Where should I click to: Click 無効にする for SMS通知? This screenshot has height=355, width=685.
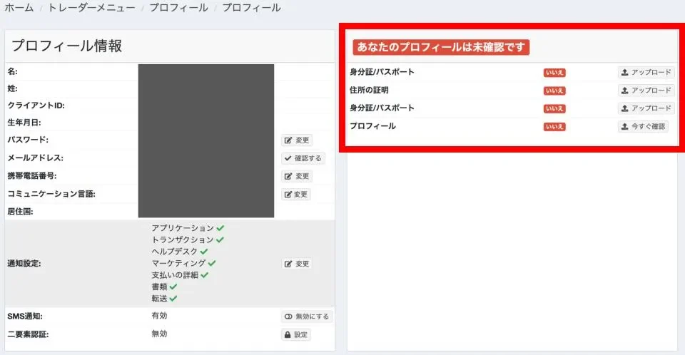click(306, 316)
